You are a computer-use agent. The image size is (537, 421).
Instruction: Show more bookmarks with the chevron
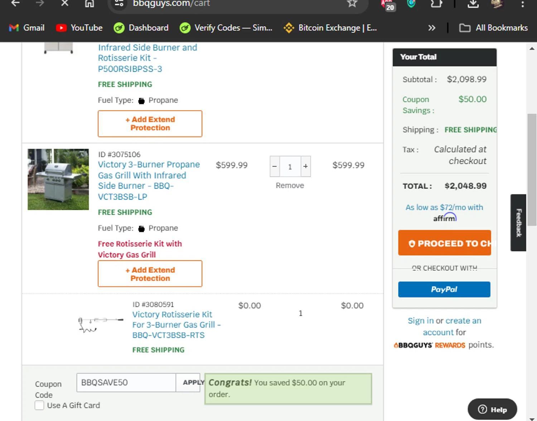(x=432, y=28)
